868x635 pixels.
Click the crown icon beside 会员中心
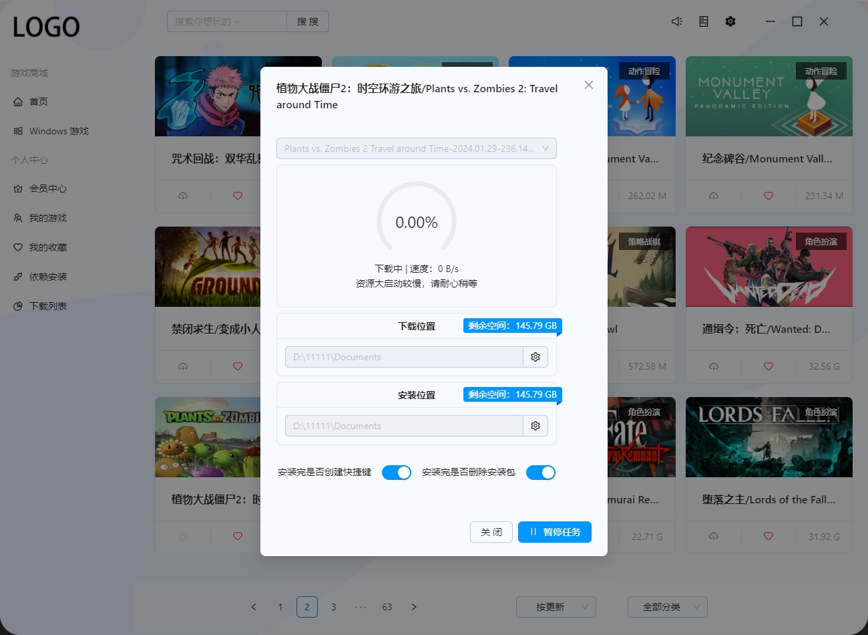coord(18,188)
